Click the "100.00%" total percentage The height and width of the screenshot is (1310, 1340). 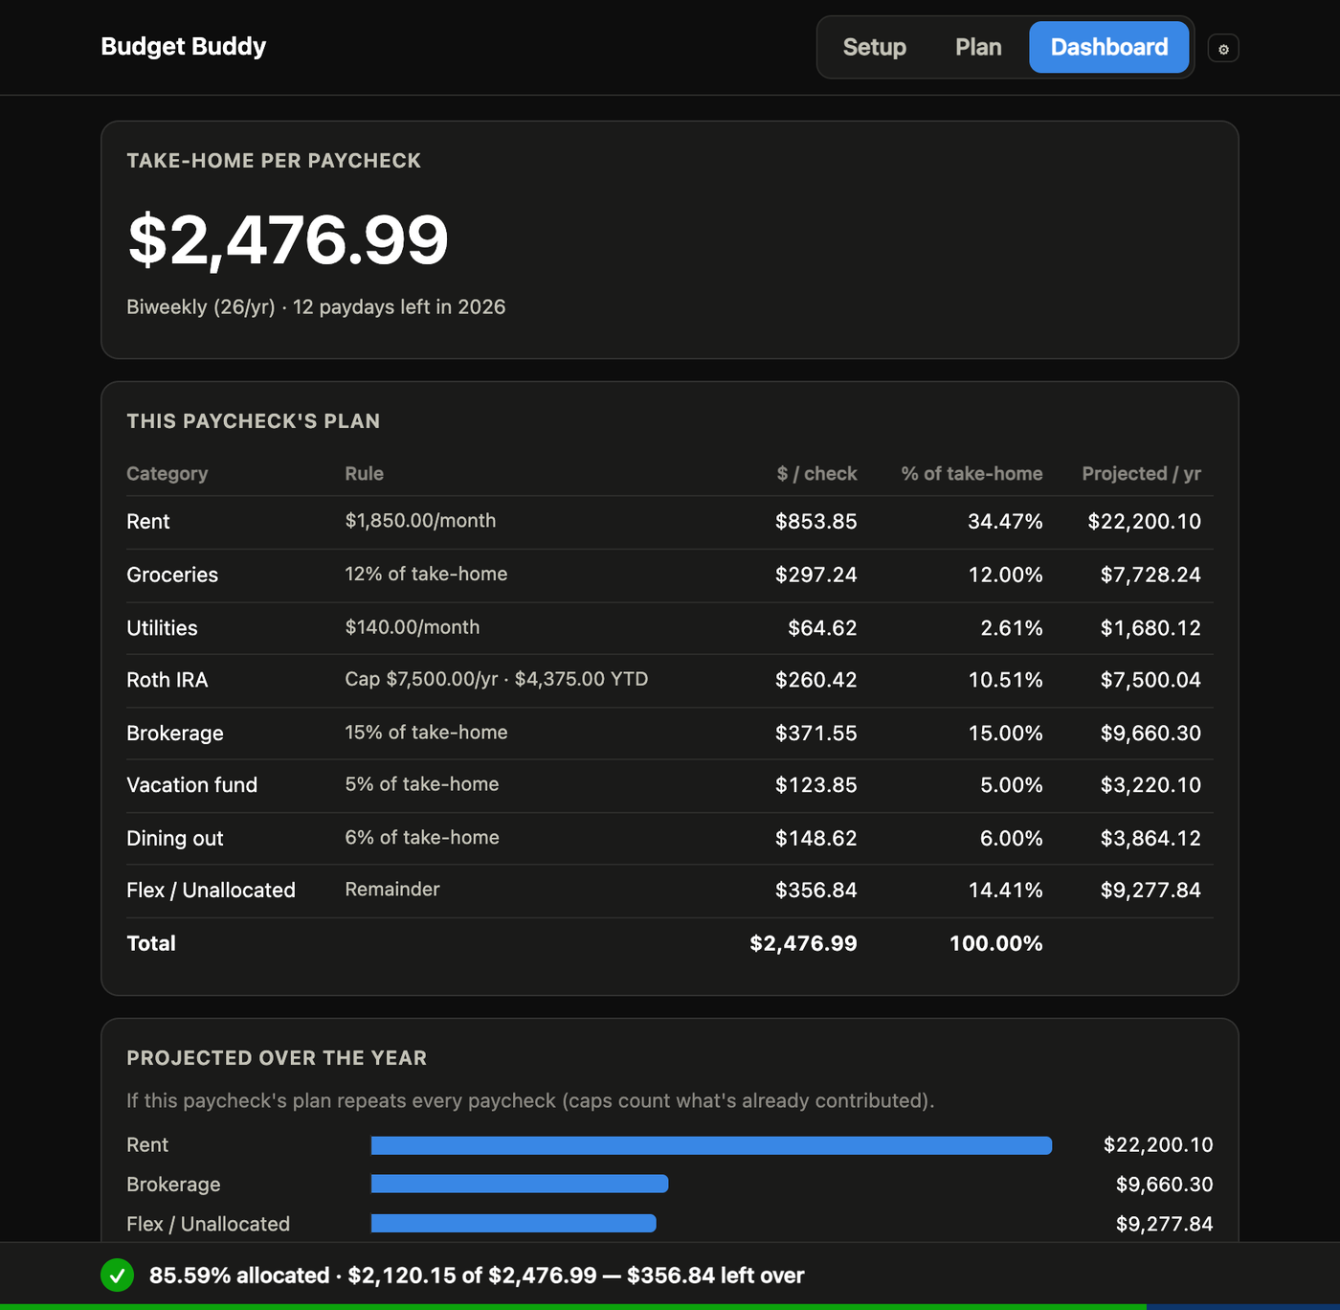(x=996, y=944)
